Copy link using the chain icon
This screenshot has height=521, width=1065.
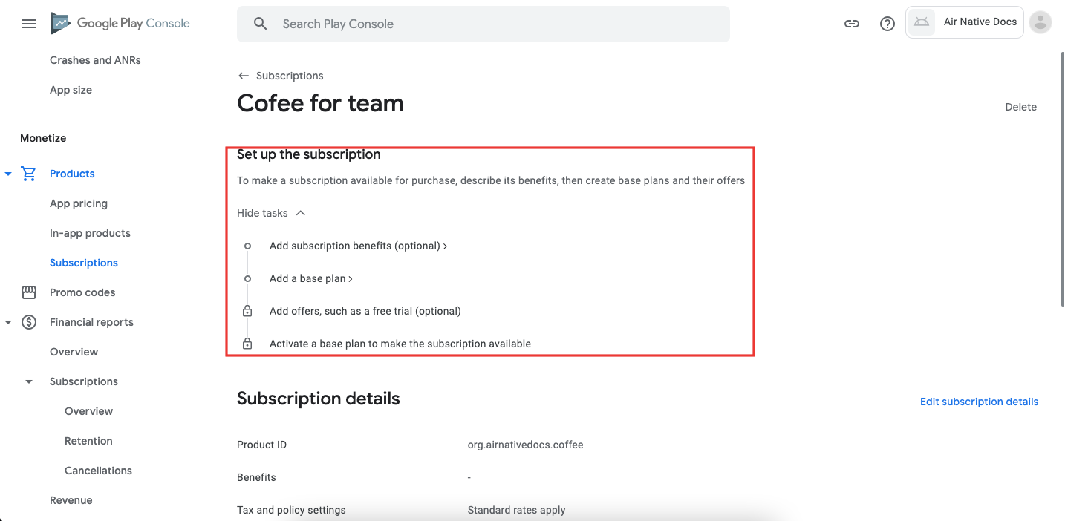[x=852, y=24]
